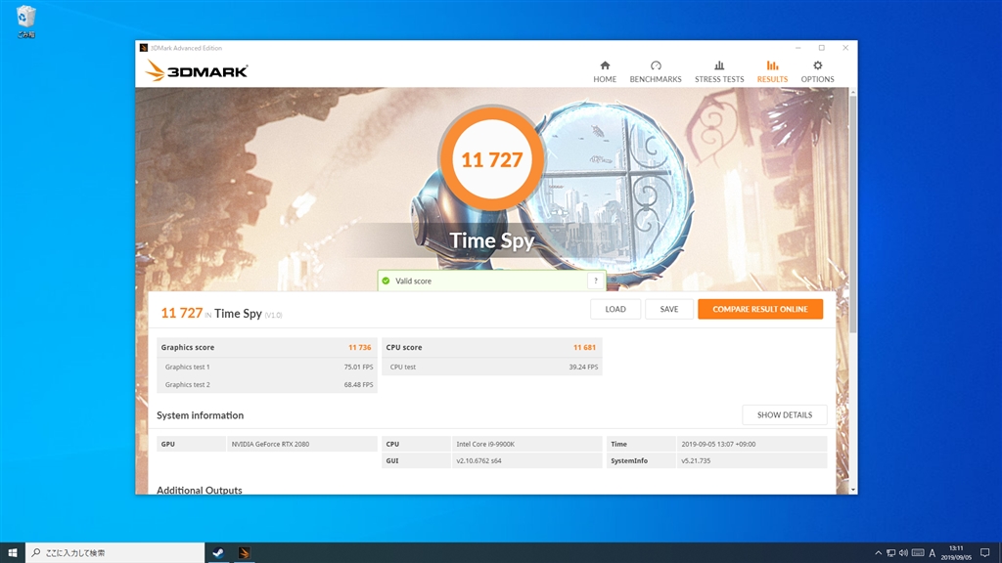Image resolution: width=1002 pixels, height=563 pixels.
Task: Click the Graphics test 2 row
Action: tap(267, 384)
